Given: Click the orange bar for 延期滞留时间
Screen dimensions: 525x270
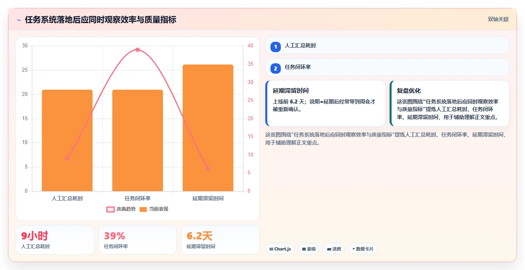Looking at the screenshot, I should coord(208,128).
